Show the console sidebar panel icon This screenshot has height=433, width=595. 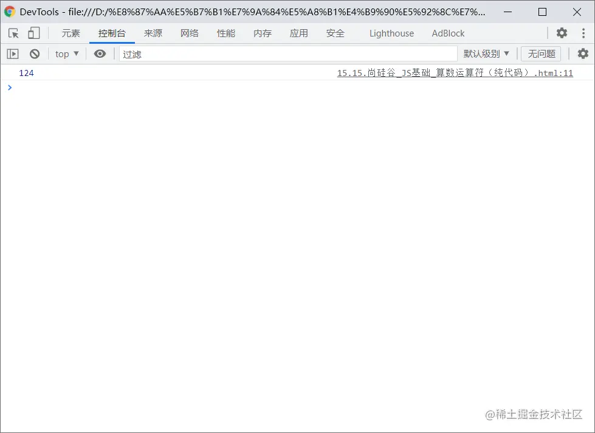(13, 54)
